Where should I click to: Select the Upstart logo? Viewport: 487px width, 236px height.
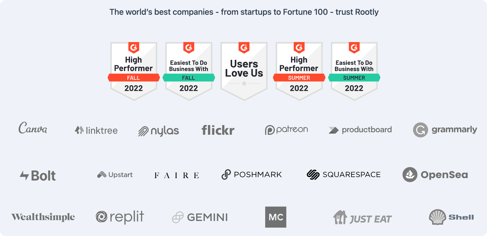pyautogui.click(x=115, y=175)
